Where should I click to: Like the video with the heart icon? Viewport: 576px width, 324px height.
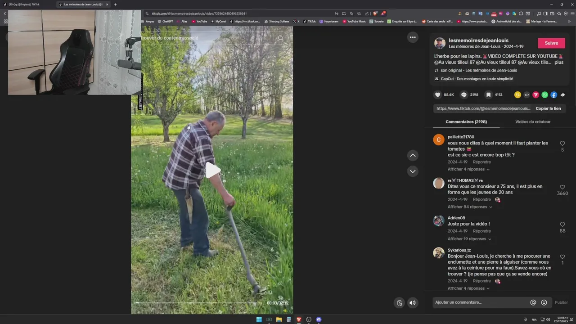(x=437, y=95)
